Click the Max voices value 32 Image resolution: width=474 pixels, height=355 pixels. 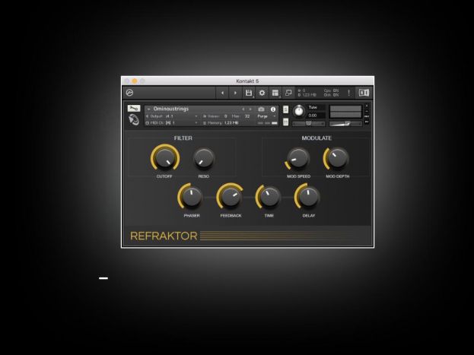(x=247, y=116)
